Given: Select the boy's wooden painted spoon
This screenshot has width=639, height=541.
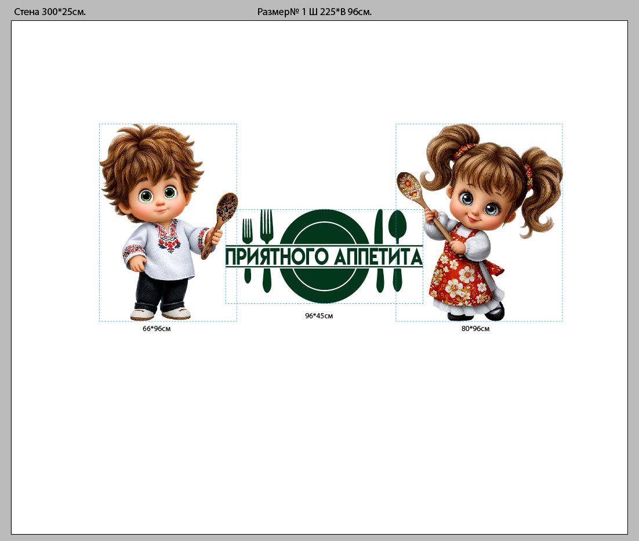Looking at the screenshot, I should [x=225, y=212].
